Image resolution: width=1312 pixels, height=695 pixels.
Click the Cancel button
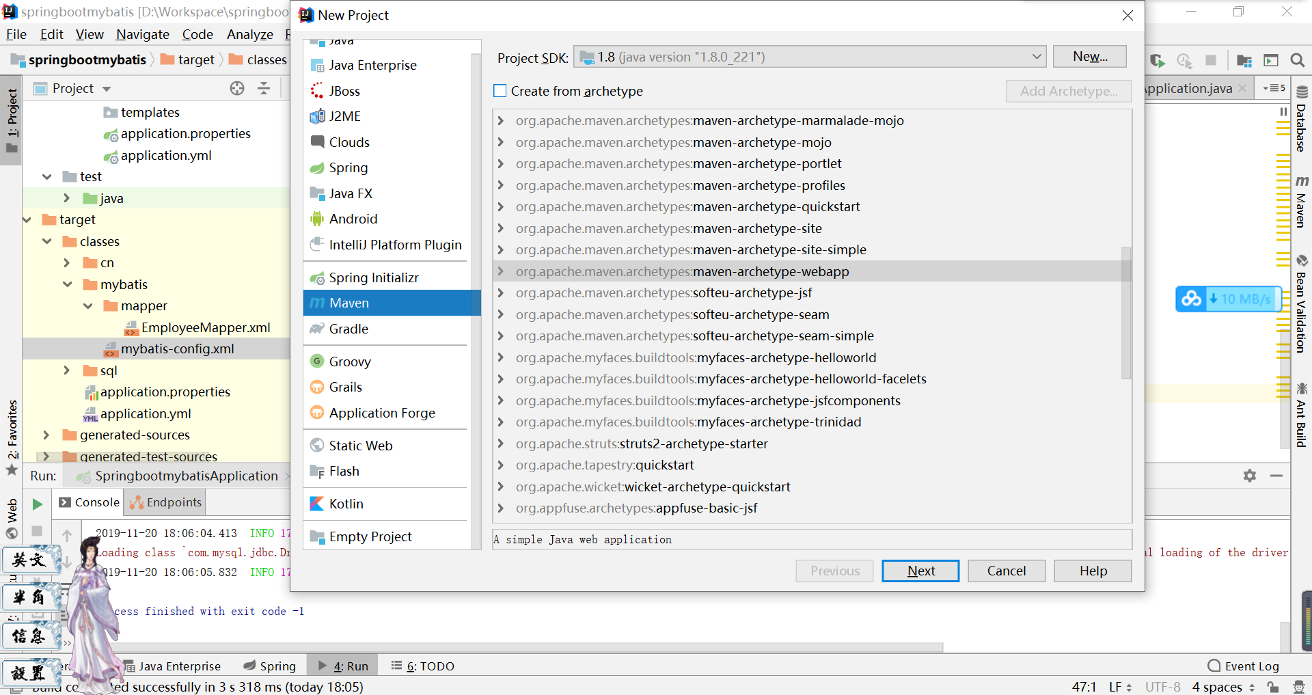coord(1007,571)
